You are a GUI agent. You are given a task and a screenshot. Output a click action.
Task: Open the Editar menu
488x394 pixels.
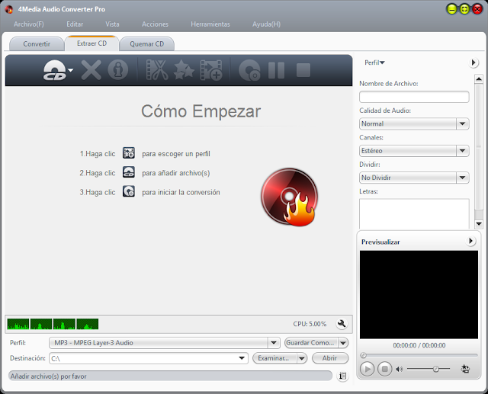click(75, 24)
